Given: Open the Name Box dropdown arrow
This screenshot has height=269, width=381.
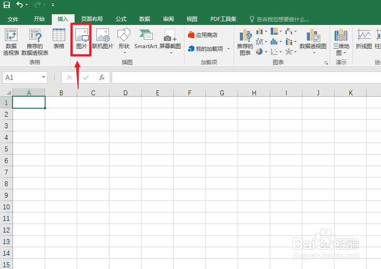Looking at the screenshot, I should pyautogui.click(x=44, y=77).
